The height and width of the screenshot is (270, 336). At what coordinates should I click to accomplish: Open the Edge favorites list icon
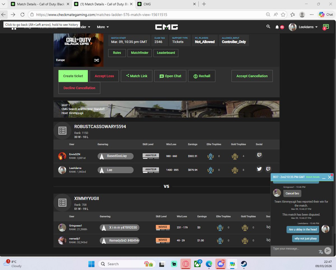coord(293,15)
